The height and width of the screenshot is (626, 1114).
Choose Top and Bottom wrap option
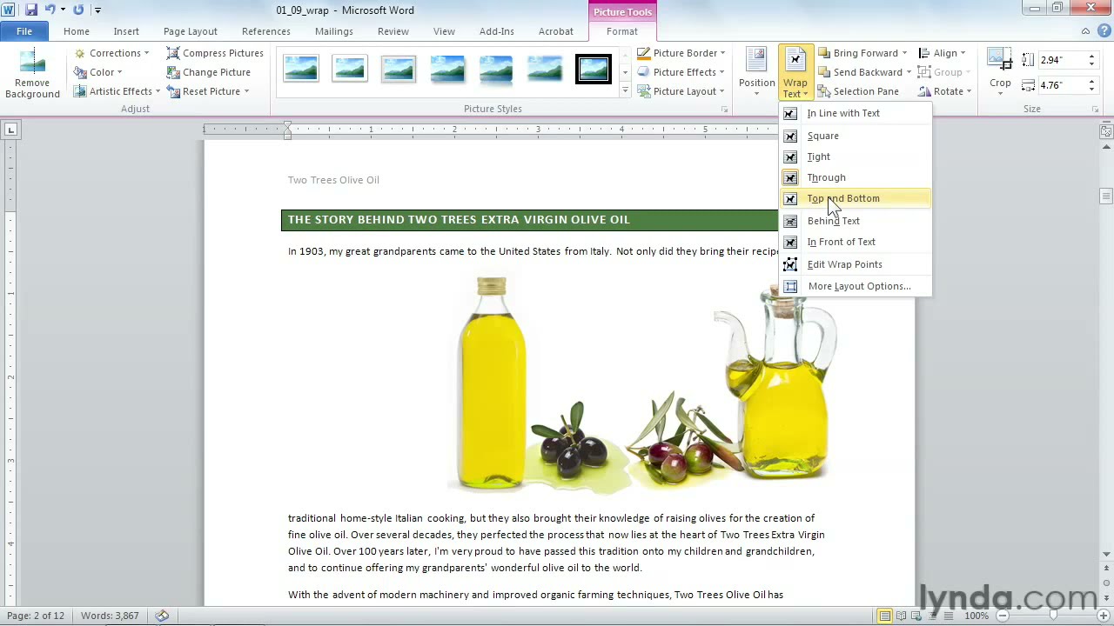point(855,198)
